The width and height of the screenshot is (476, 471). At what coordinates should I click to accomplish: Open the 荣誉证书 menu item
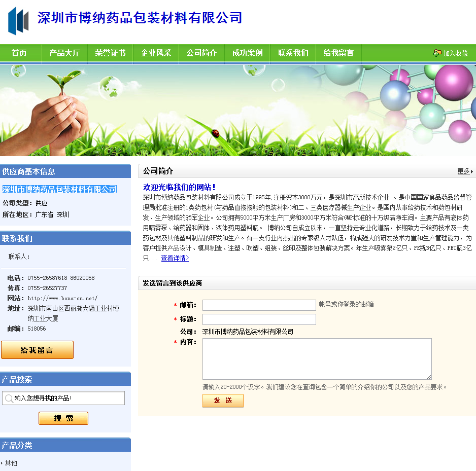pos(110,53)
